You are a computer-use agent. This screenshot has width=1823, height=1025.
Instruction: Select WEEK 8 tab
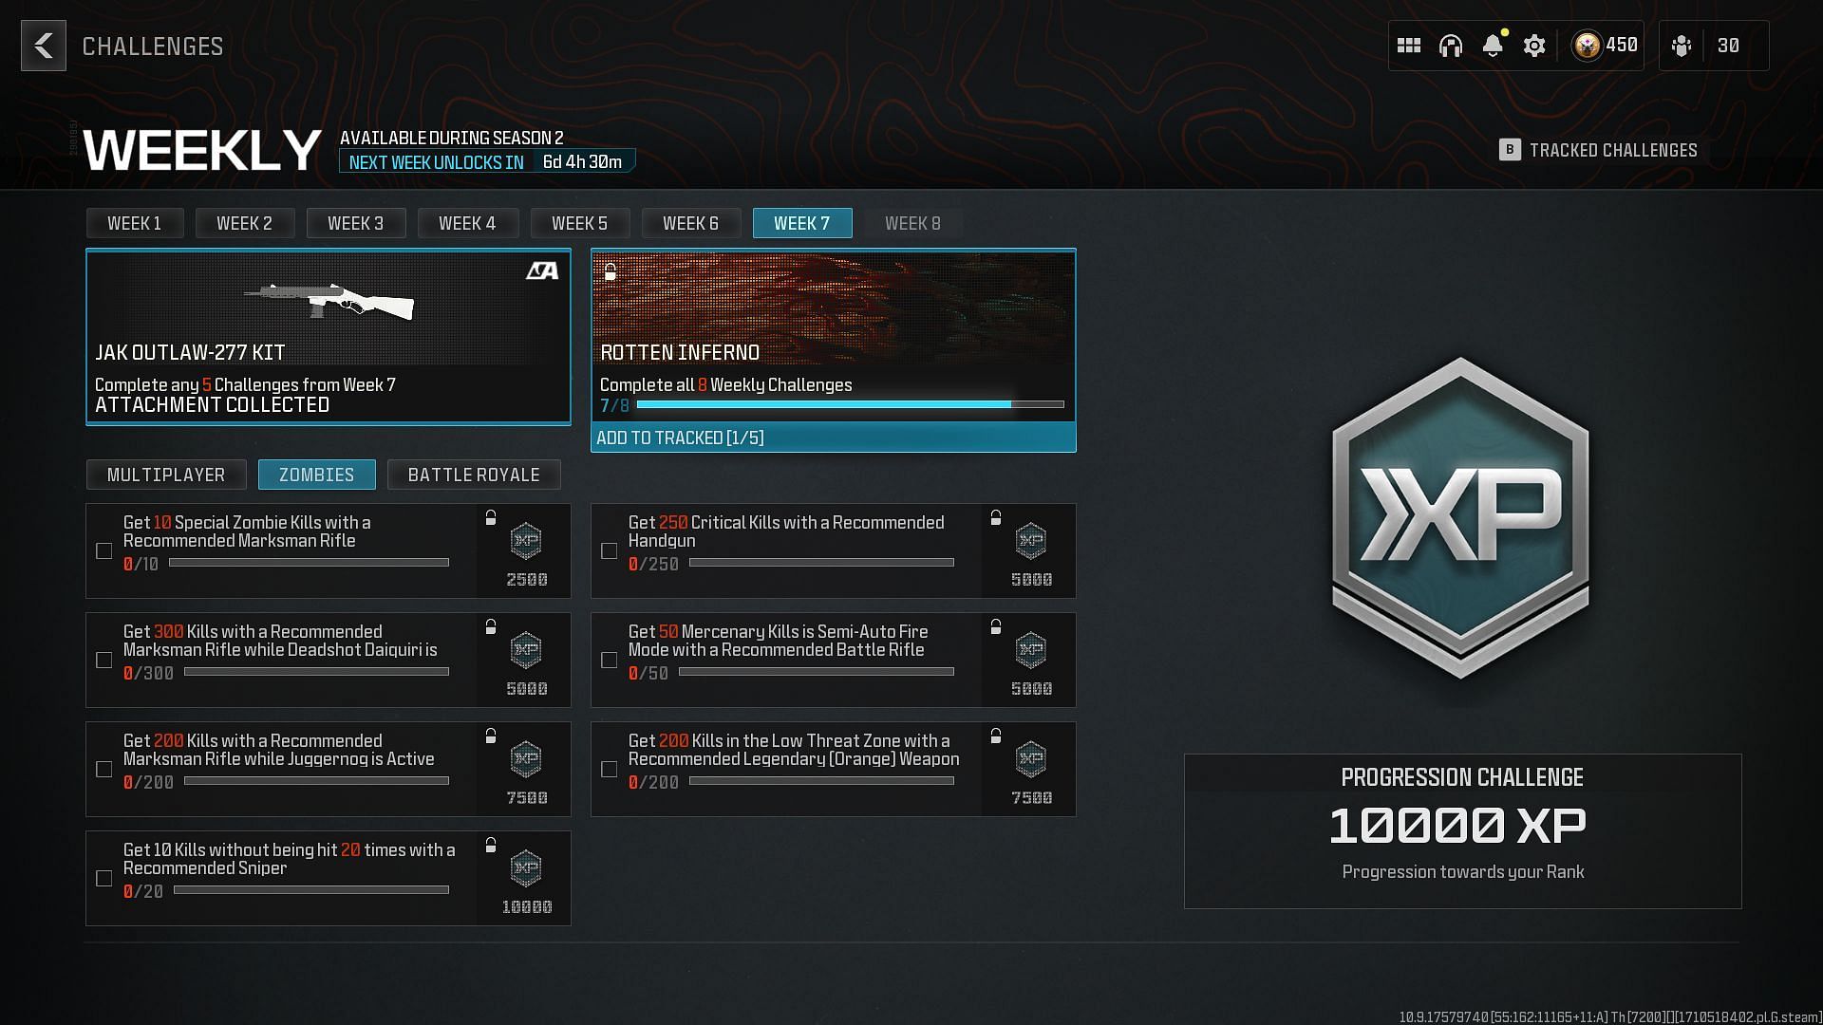click(x=912, y=223)
